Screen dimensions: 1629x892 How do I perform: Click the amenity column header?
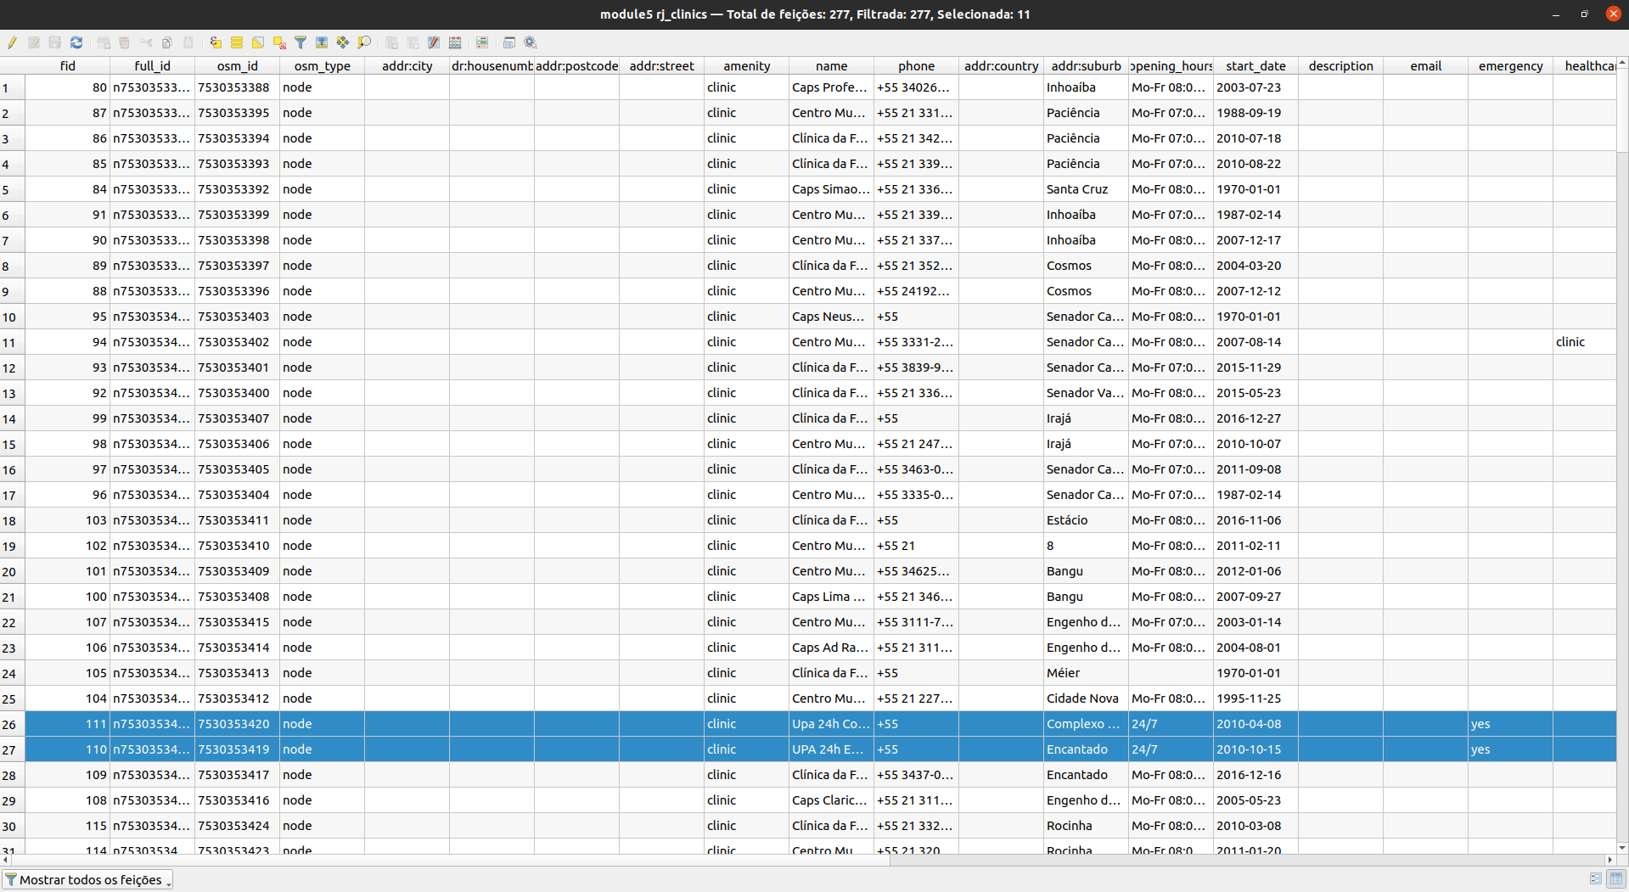pos(747,65)
